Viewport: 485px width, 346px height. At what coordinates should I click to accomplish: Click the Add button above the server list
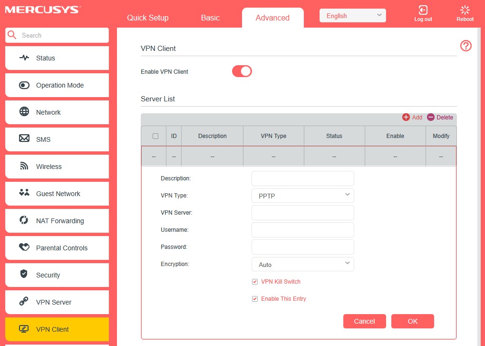pyautogui.click(x=412, y=117)
